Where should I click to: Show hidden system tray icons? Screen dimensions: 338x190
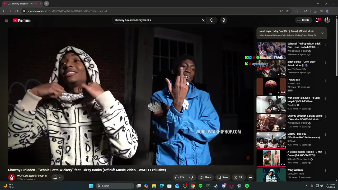pos(306,186)
